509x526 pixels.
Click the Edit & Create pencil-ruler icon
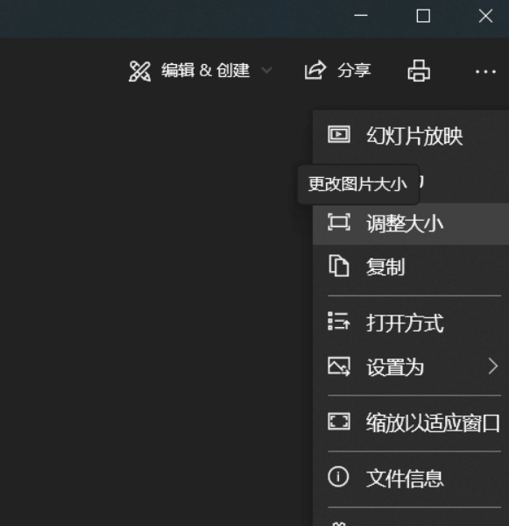click(139, 71)
